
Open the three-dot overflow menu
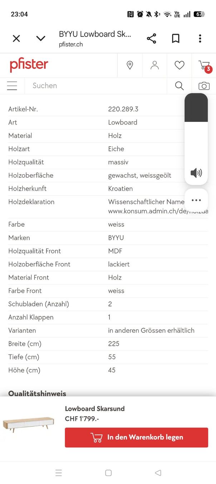point(200,38)
